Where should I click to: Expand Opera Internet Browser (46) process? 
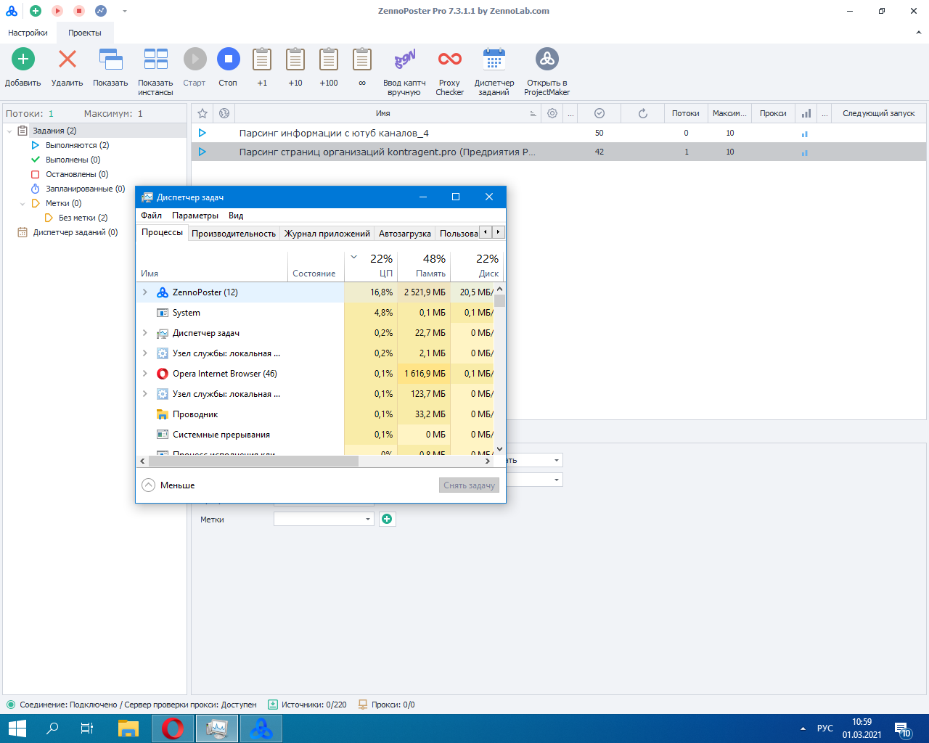tap(145, 374)
